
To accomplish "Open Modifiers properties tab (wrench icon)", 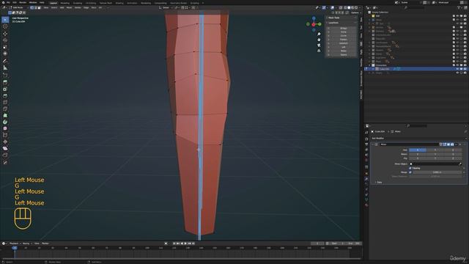I will [x=366, y=179].
